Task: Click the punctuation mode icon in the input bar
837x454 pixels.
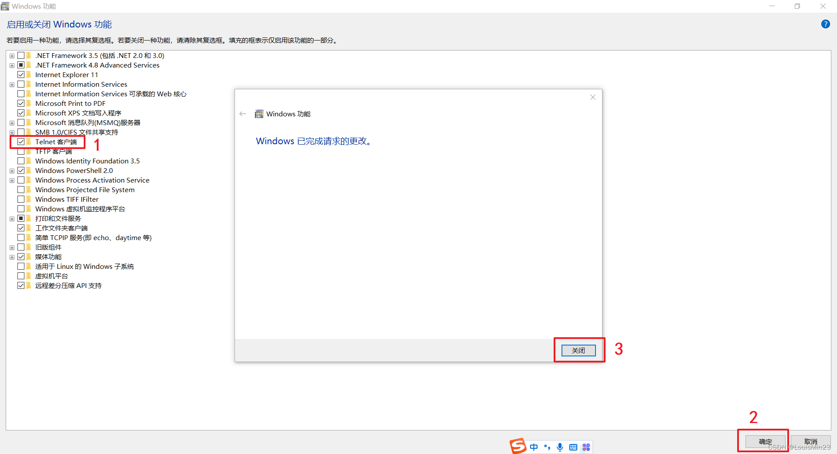Action: (547, 447)
